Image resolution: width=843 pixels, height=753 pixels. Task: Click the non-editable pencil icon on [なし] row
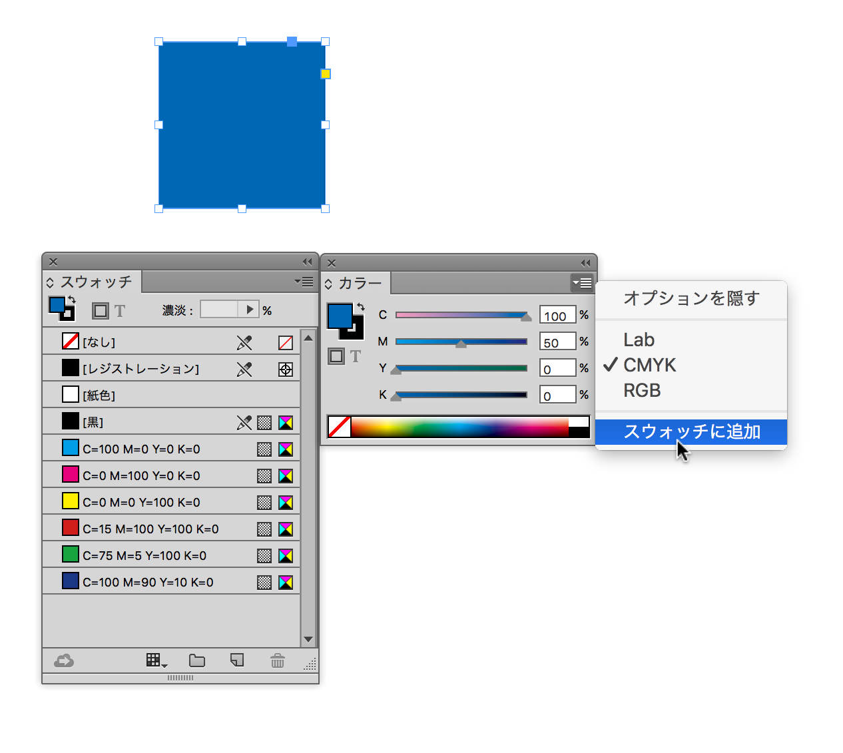(244, 342)
